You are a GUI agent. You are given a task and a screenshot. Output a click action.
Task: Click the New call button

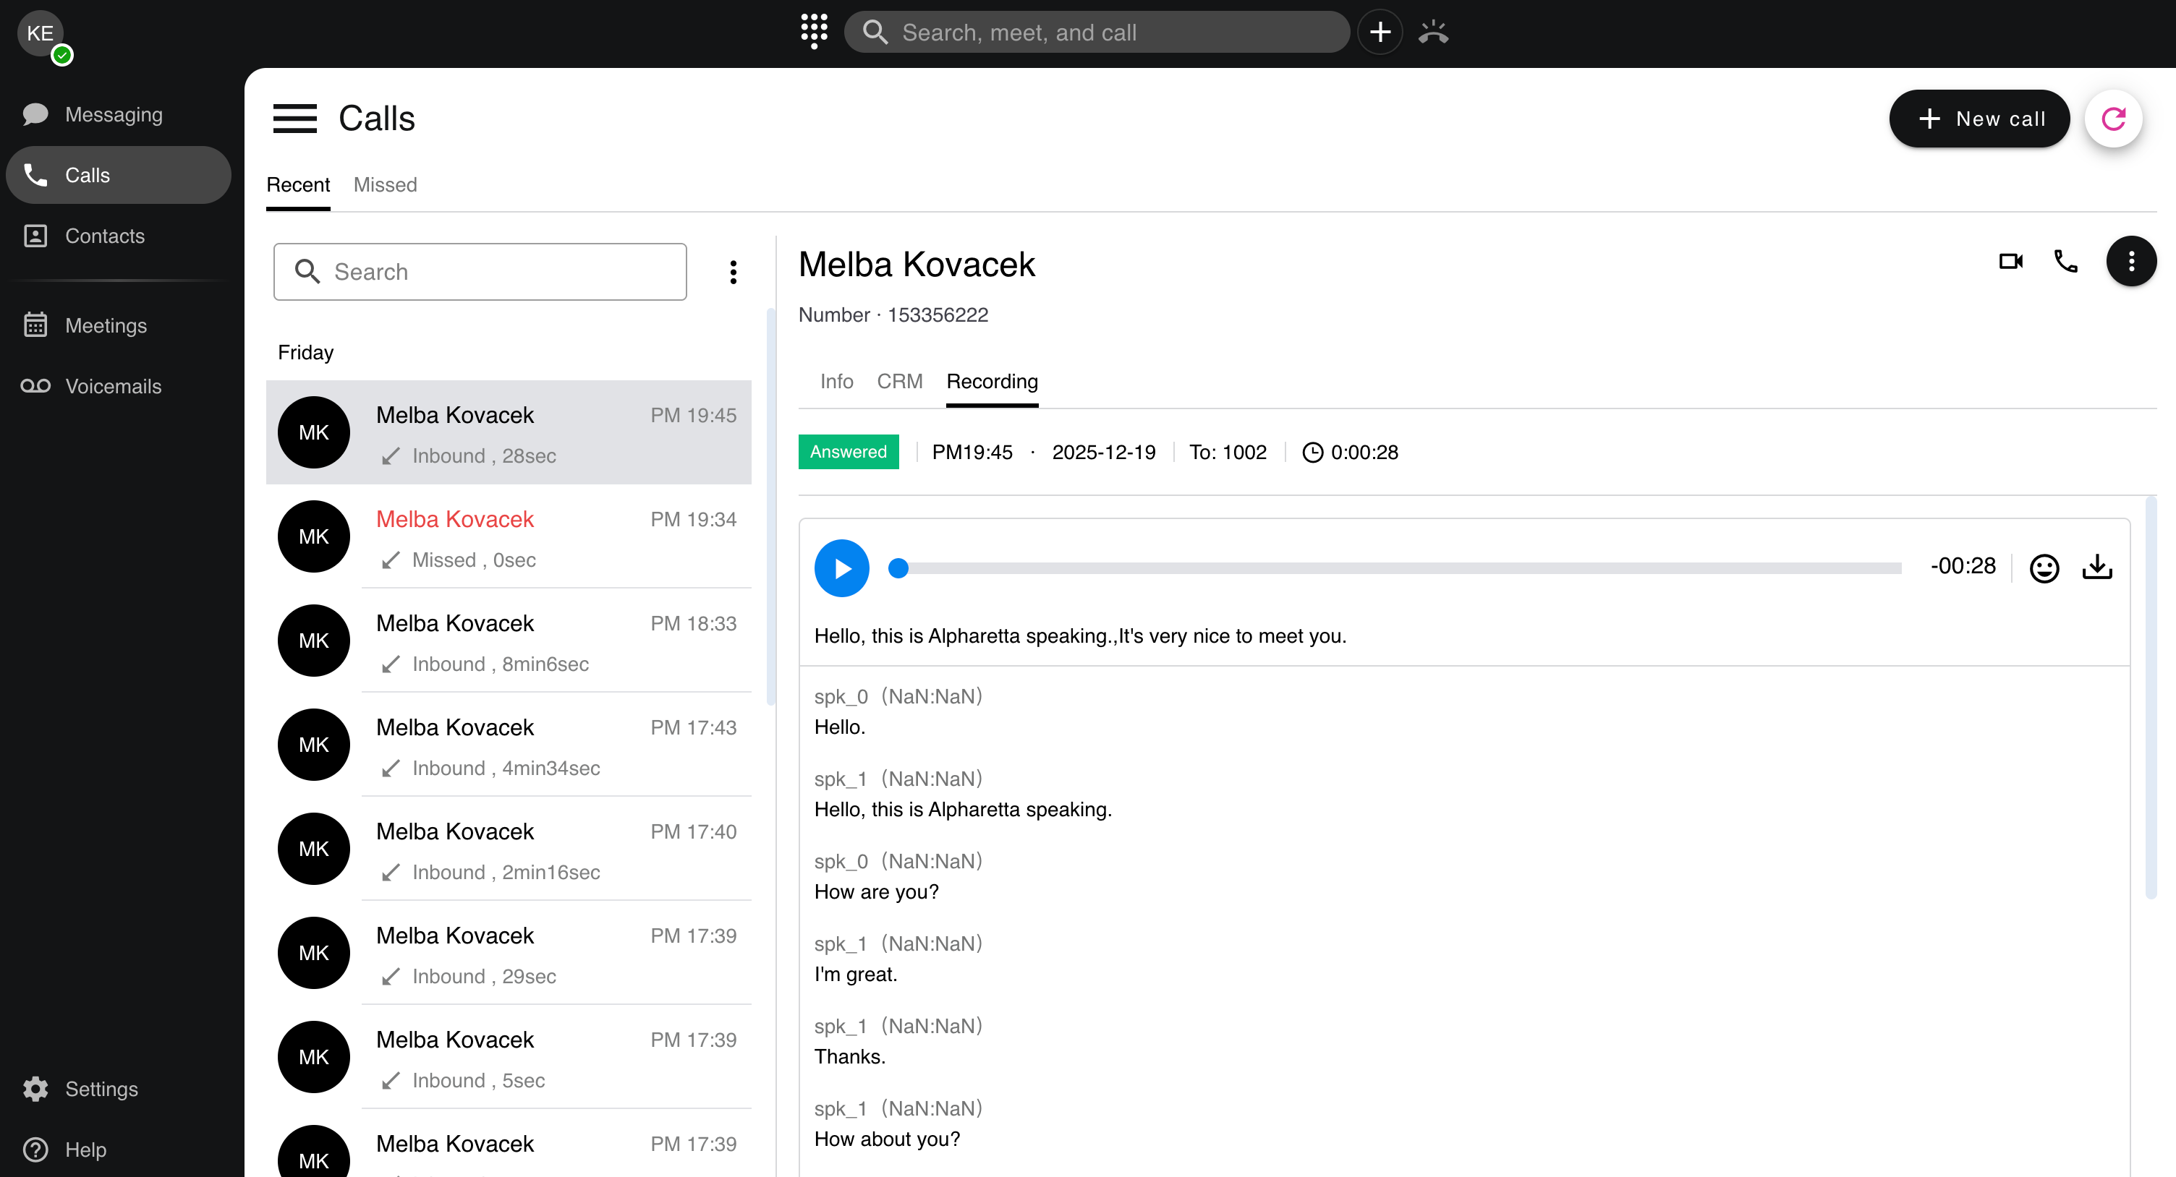coord(1979,119)
